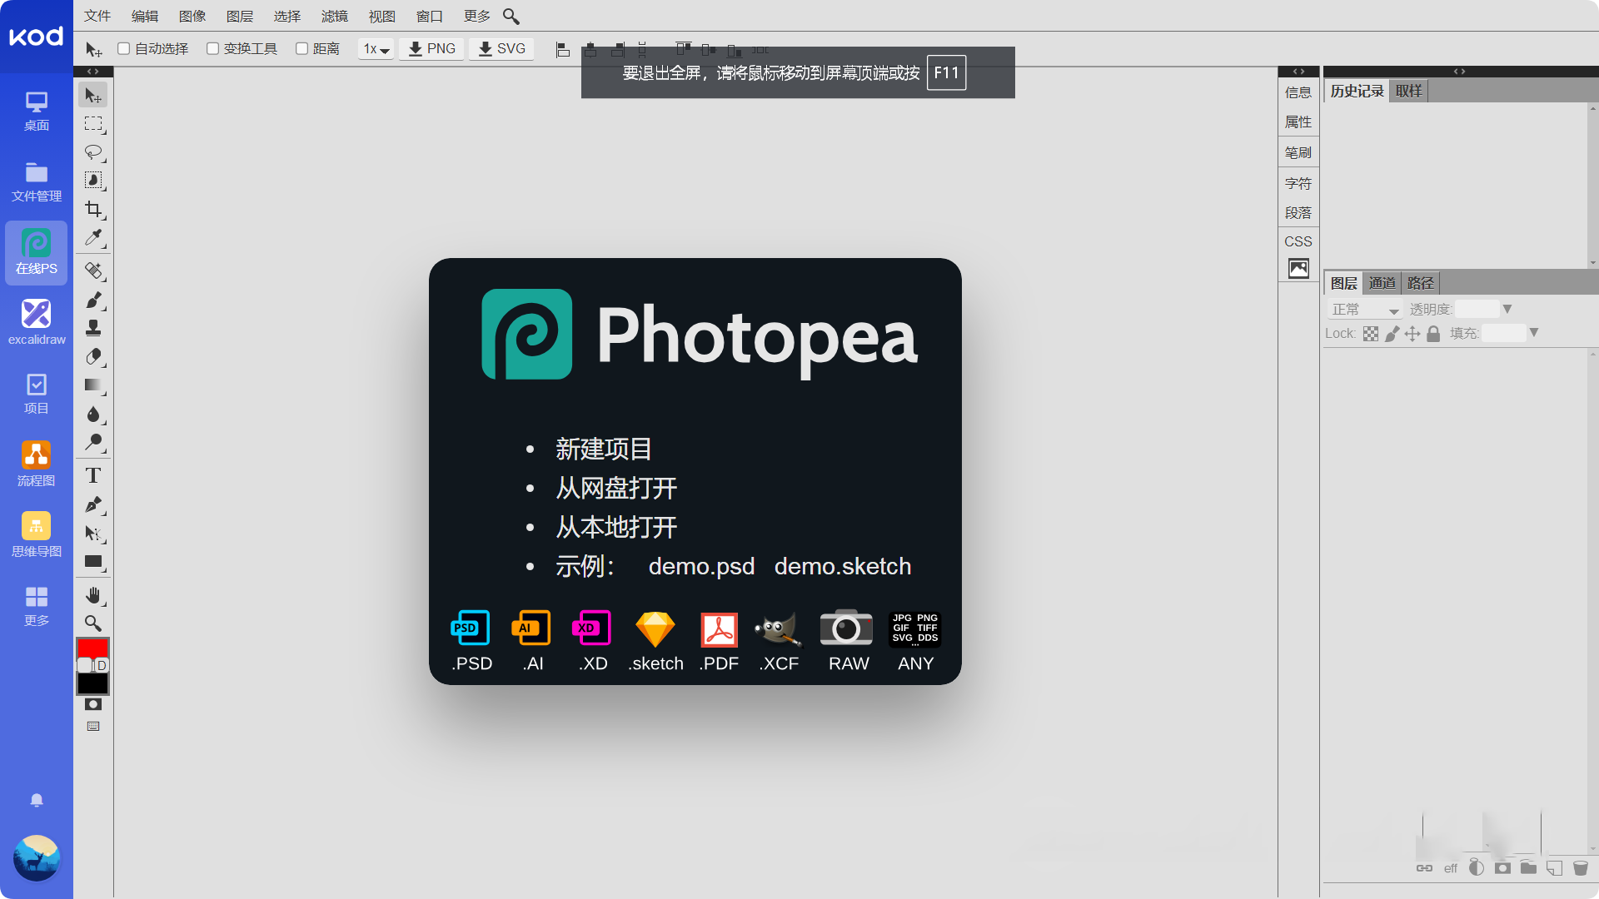Select the Dodge tool
The image size is (1599, 899).
coord(93,442)
